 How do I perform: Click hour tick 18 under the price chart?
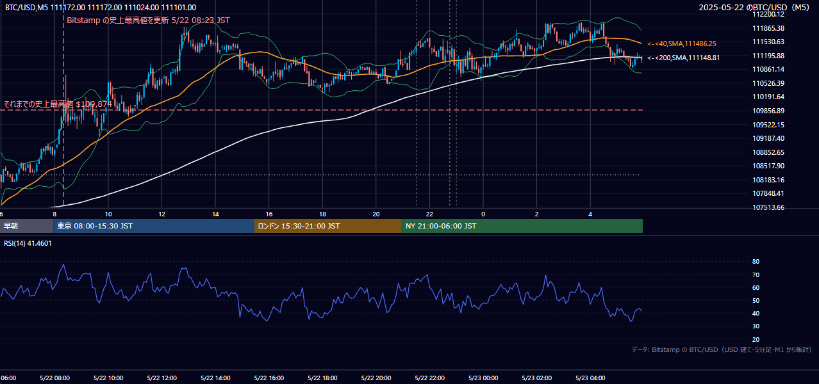(322, 214)
